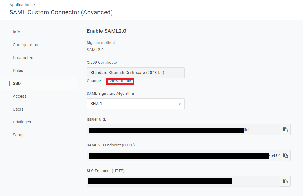Screen dimensions: 303x196
Task: Switch to the Configuration section
Action: (25, 45)
